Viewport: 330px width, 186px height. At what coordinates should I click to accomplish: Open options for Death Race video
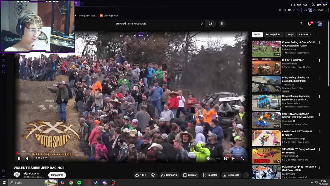tap(320, 167)
